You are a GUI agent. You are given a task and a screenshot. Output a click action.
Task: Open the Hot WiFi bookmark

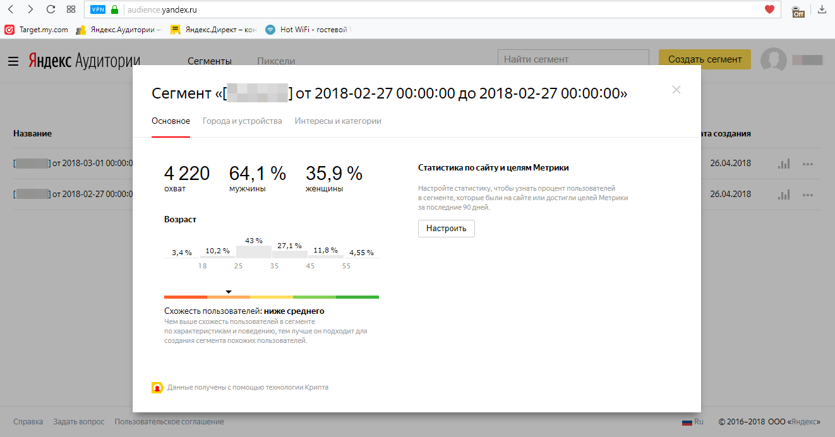coord(308,29)
